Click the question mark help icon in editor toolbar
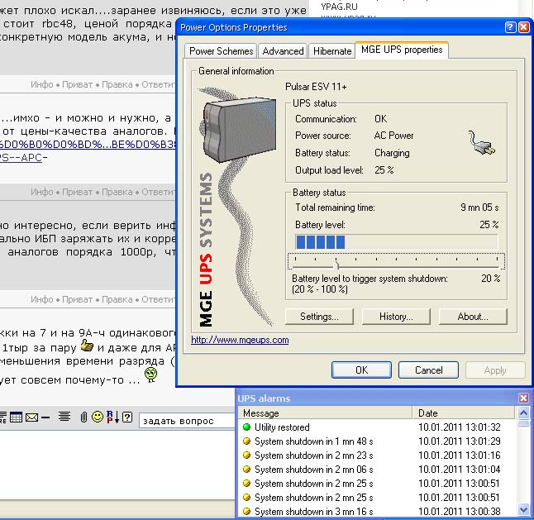This screenshot has height=520, width=534. pyautogui.click(x=127, y=417)
